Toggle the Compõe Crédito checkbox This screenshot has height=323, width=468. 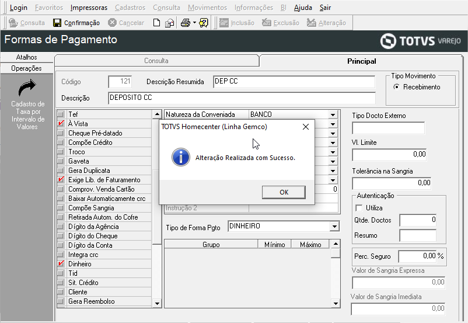coord(61,143)
